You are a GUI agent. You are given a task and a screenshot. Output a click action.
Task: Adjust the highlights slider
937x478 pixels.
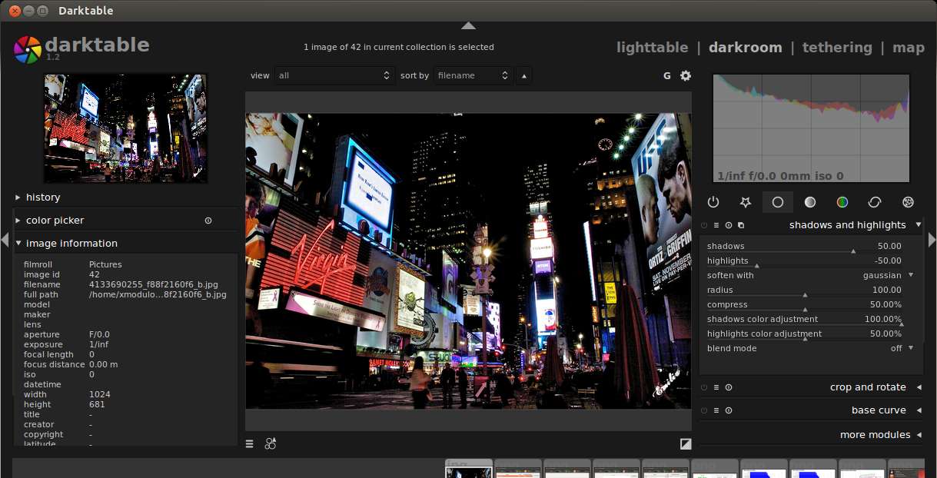(804, 261)
